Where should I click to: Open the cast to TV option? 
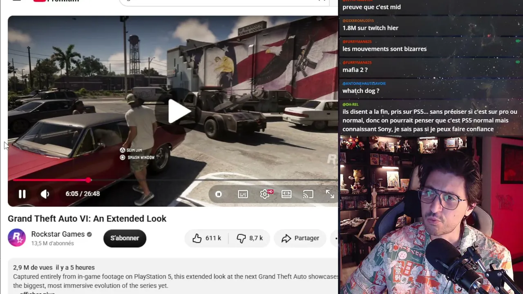click(x=308, y=194)
